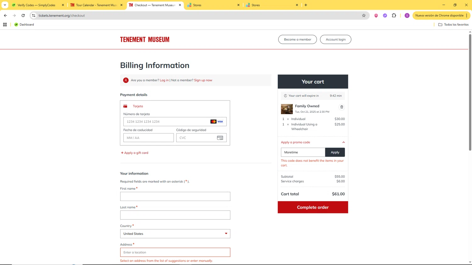Click Individual Using a Wheelchair line item

tap(313, 127)
